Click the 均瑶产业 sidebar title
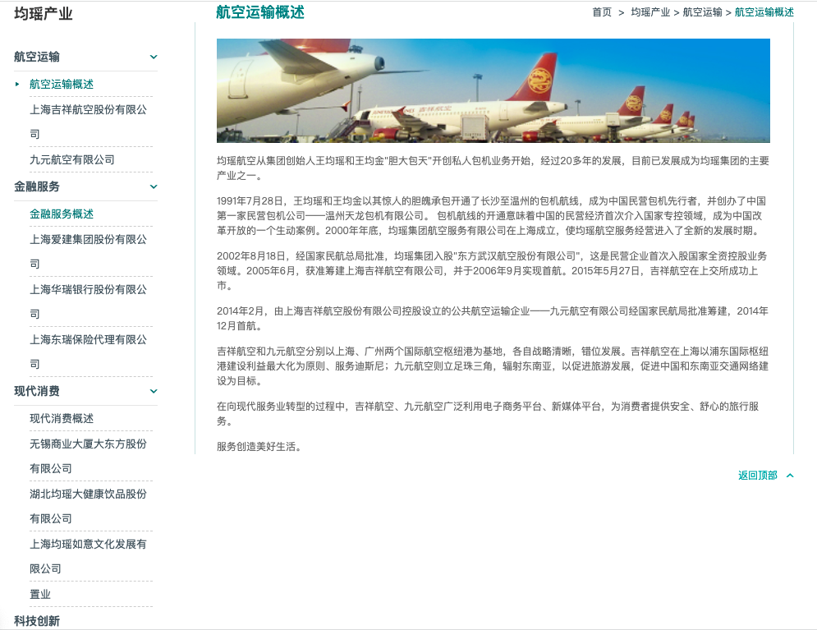The height and width of the screenshot is (630, 817). (44, 13)
